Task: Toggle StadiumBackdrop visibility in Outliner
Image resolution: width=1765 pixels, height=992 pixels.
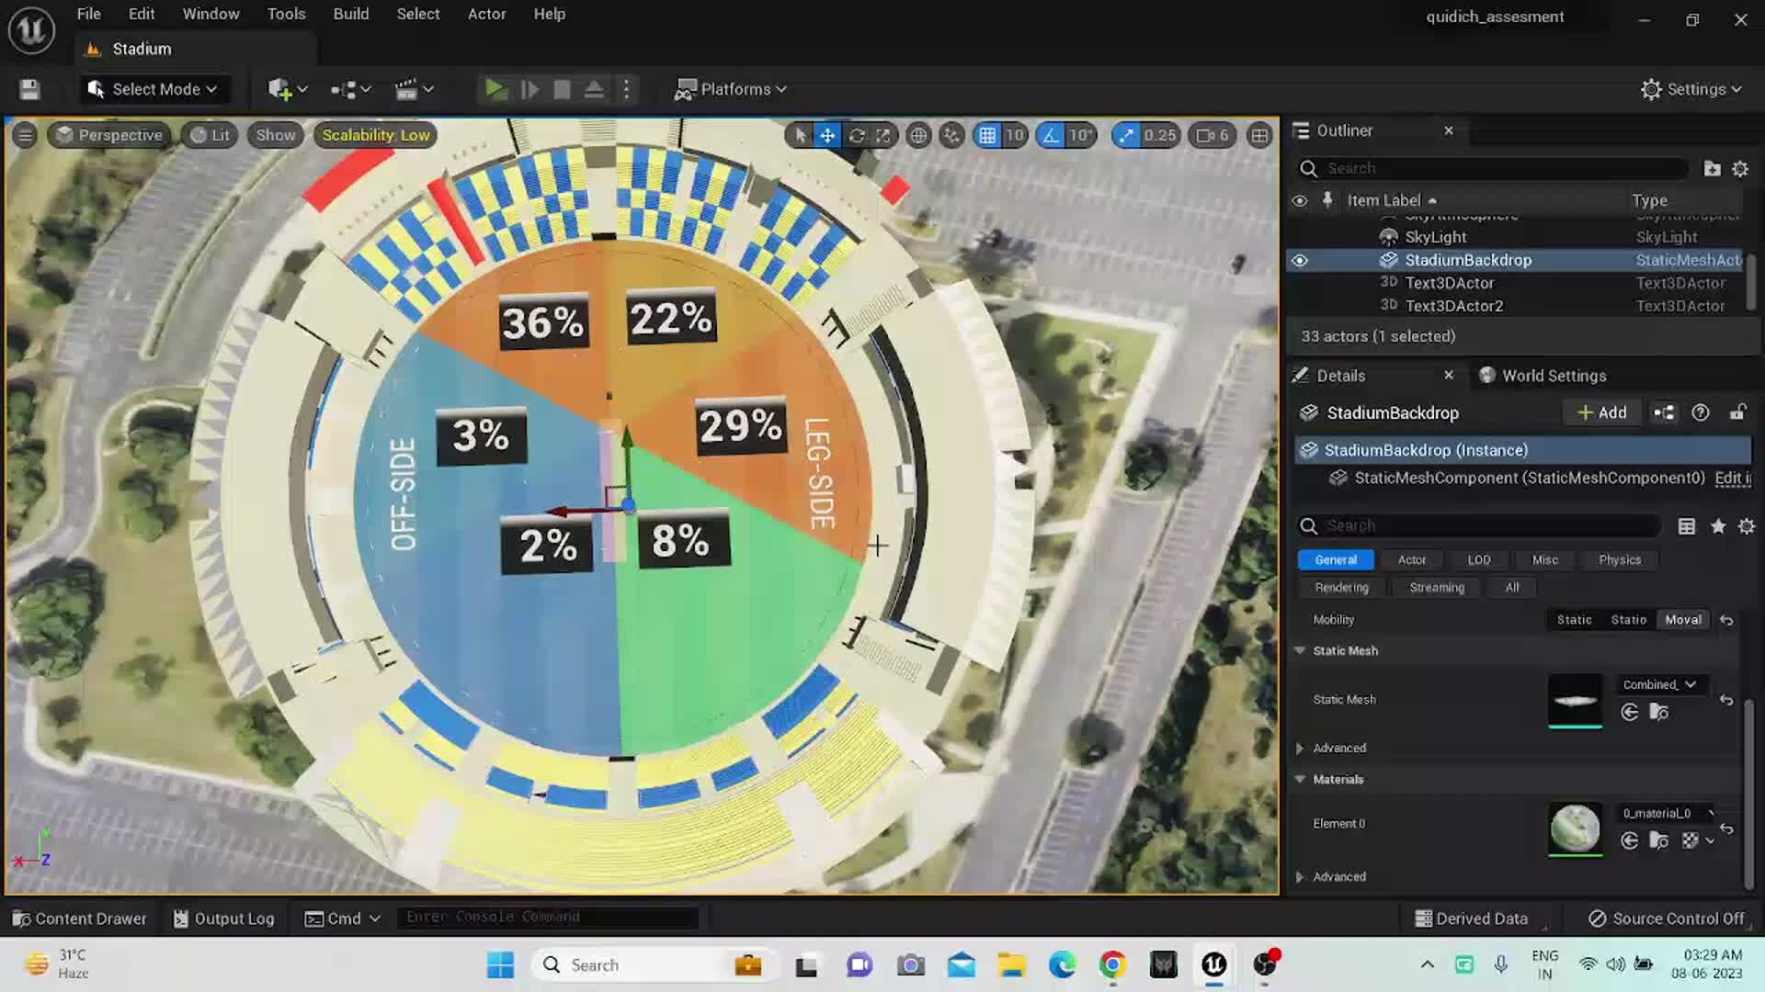Action: pos(1299,260)
